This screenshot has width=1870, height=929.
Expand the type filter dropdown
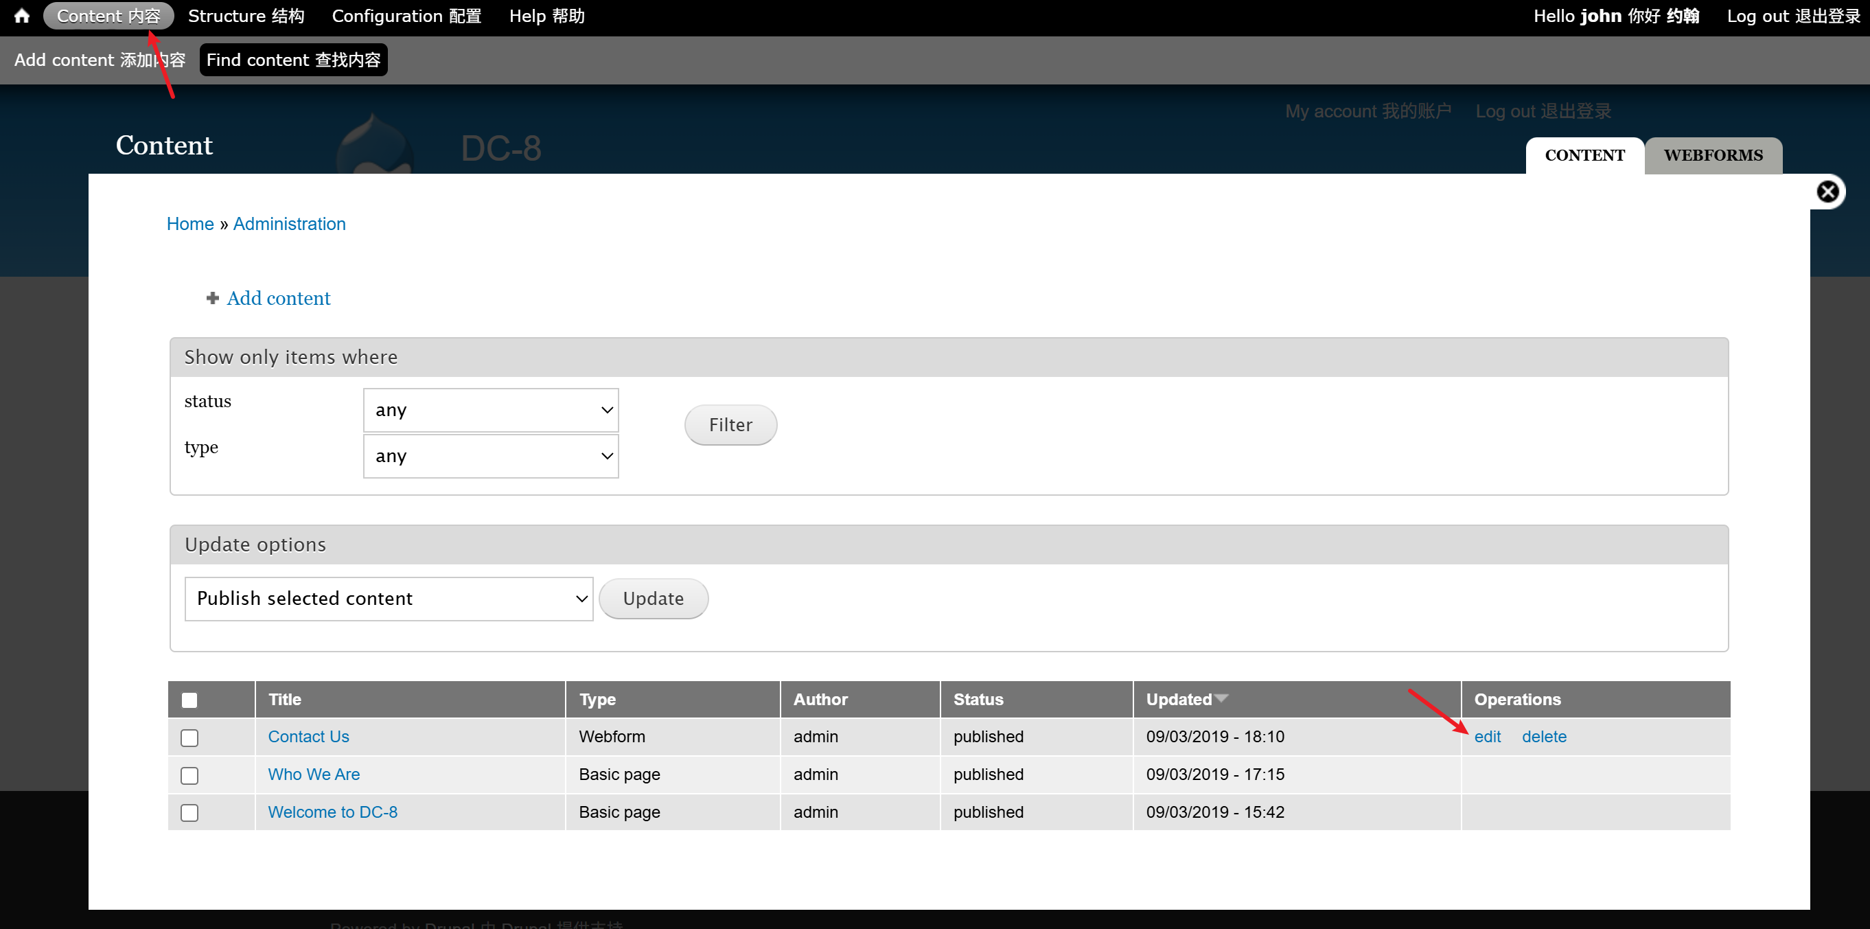(491, 456)
